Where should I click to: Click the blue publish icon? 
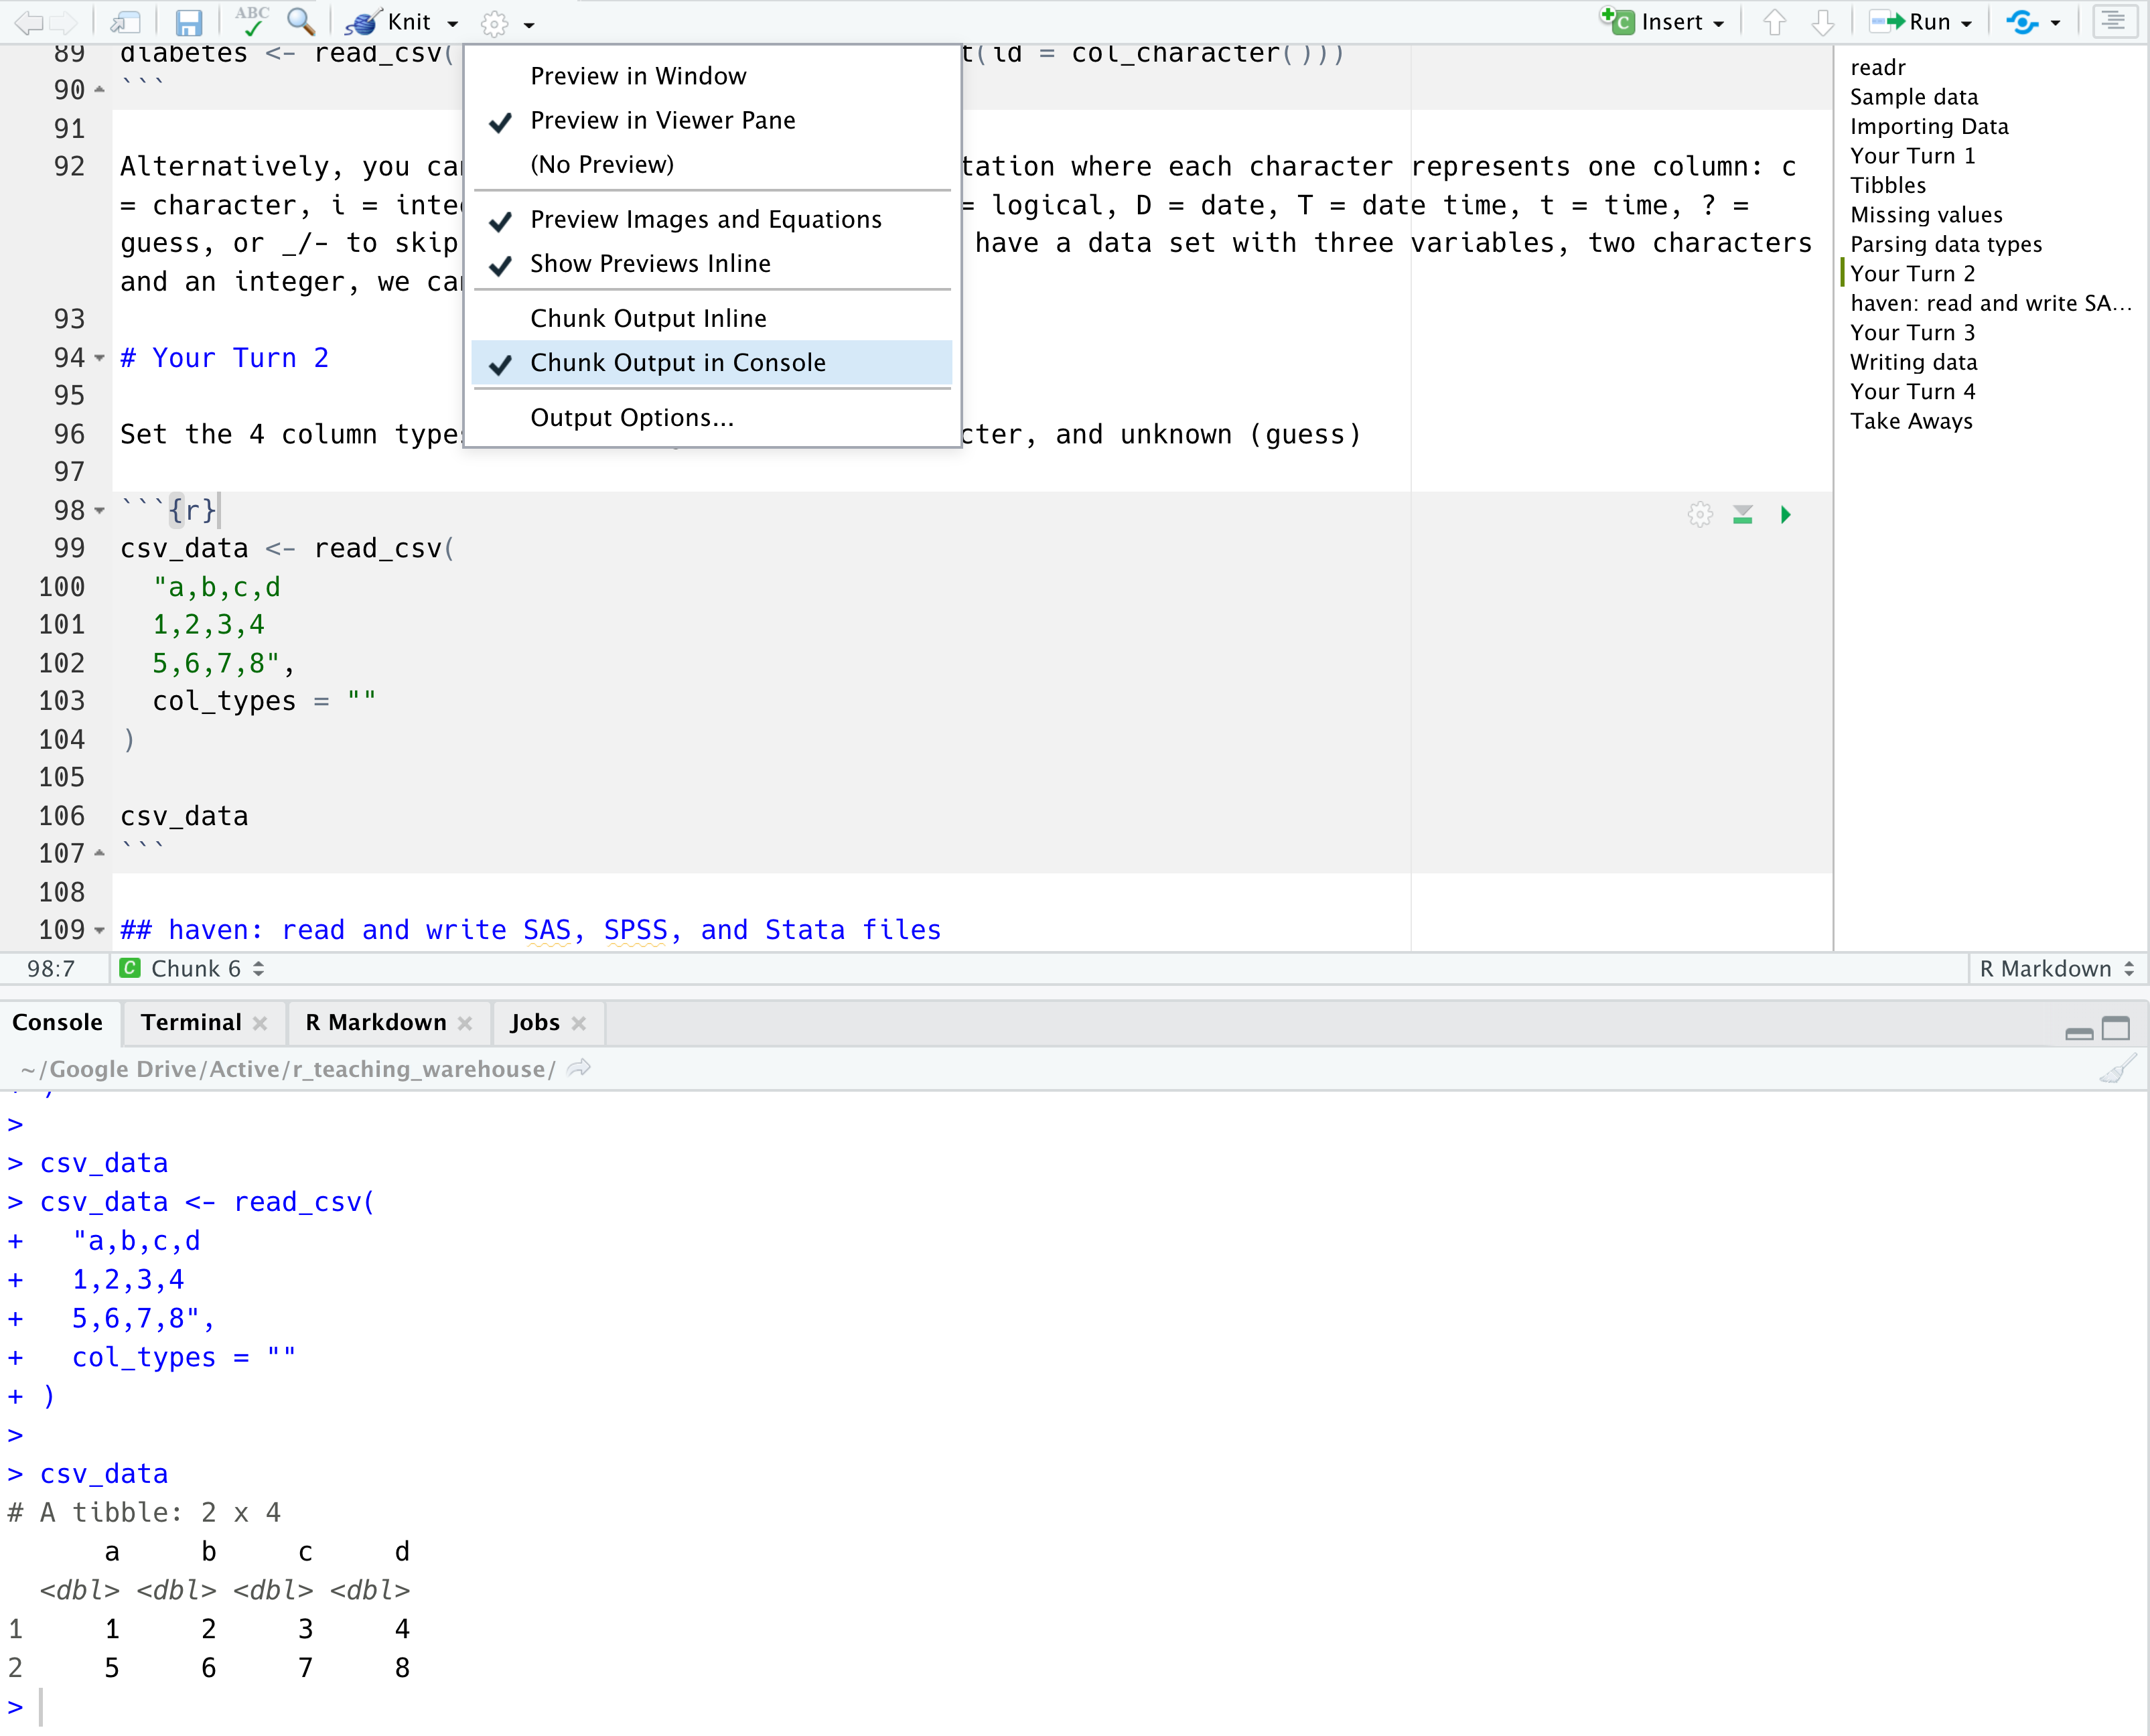pos(2022,22)
